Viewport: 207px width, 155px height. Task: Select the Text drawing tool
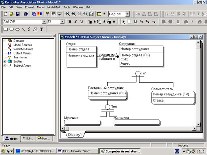pos(41,29)
